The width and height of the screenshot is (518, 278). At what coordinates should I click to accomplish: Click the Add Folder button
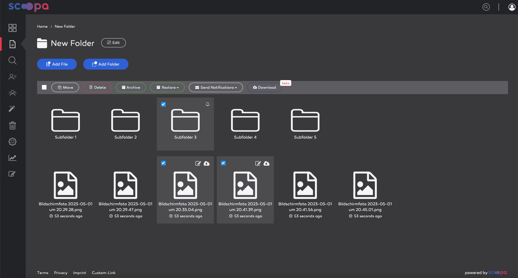click(x=106, y=64)
